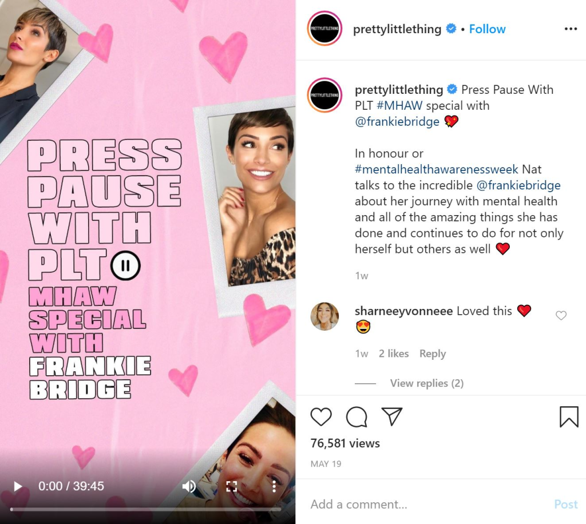Image resolution: width=586 pixels, height=524 pixels.
Task: Visit @frankiebridge profile from the caption's first mention
Action: tap(397, 121)
